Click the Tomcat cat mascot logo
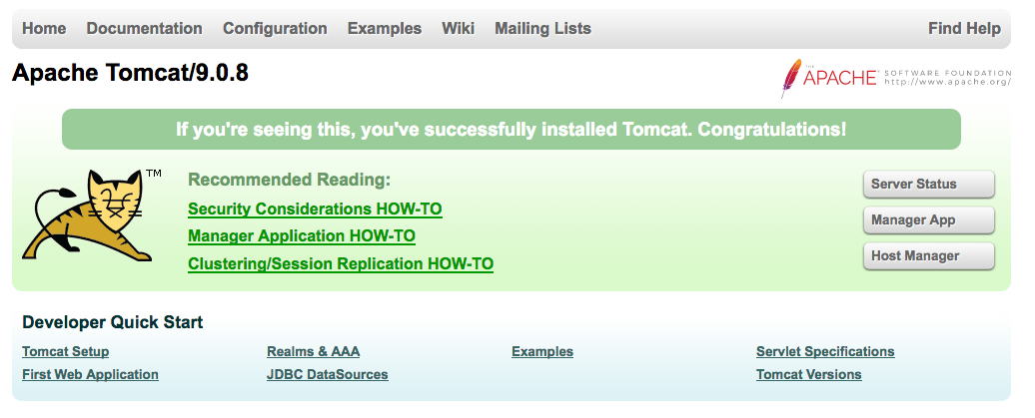Image resolution: width=1035 pixels, height=418 pixels. point(89,215)
